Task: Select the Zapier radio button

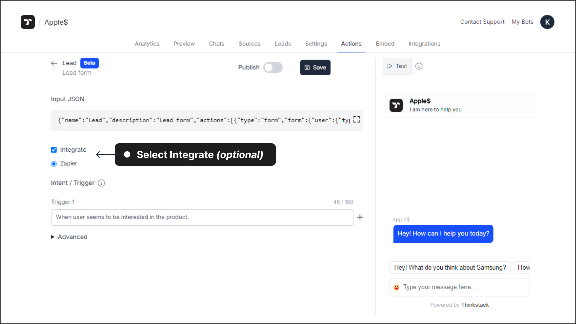Action: 54,164
